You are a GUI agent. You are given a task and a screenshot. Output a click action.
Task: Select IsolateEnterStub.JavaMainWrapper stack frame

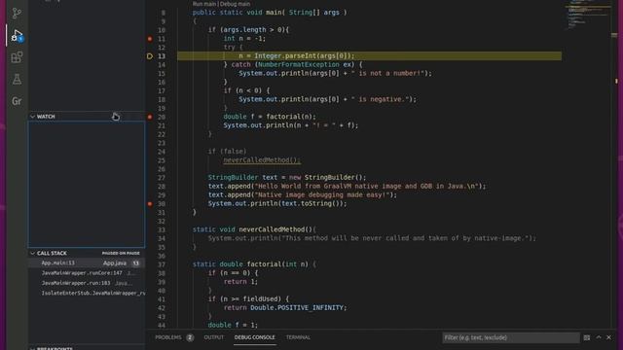tap(87, 293)
